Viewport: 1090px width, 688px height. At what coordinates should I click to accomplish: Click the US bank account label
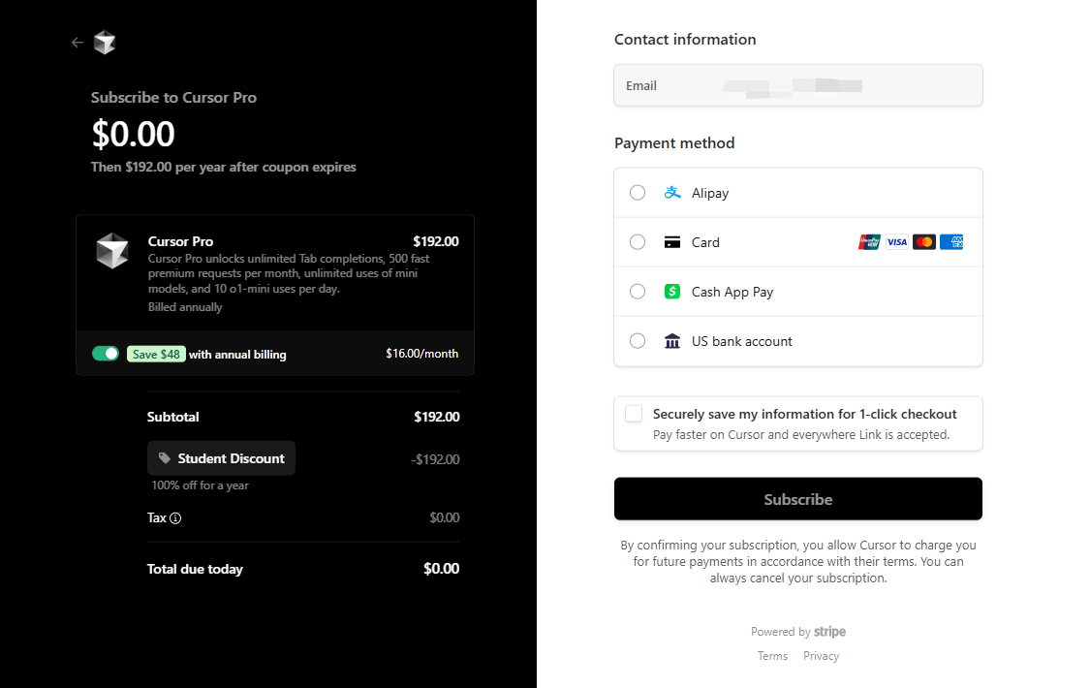[742, 341]
